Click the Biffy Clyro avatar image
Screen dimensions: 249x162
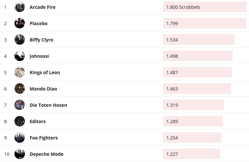pyautogui.click(x=20, y=40)
